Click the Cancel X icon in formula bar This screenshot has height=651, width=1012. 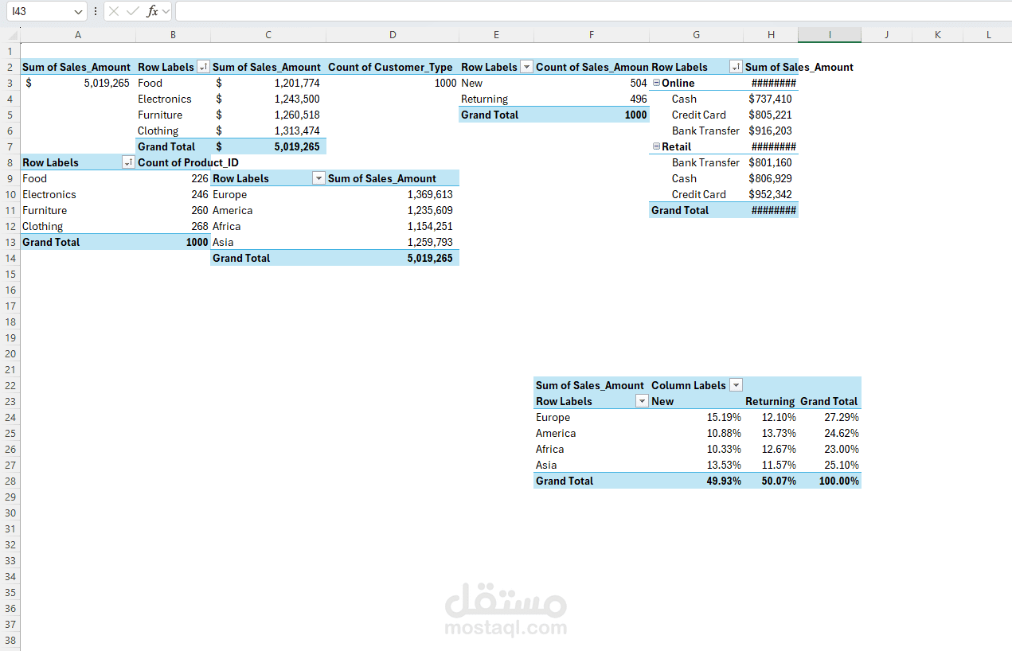click(x=115, y=11)
